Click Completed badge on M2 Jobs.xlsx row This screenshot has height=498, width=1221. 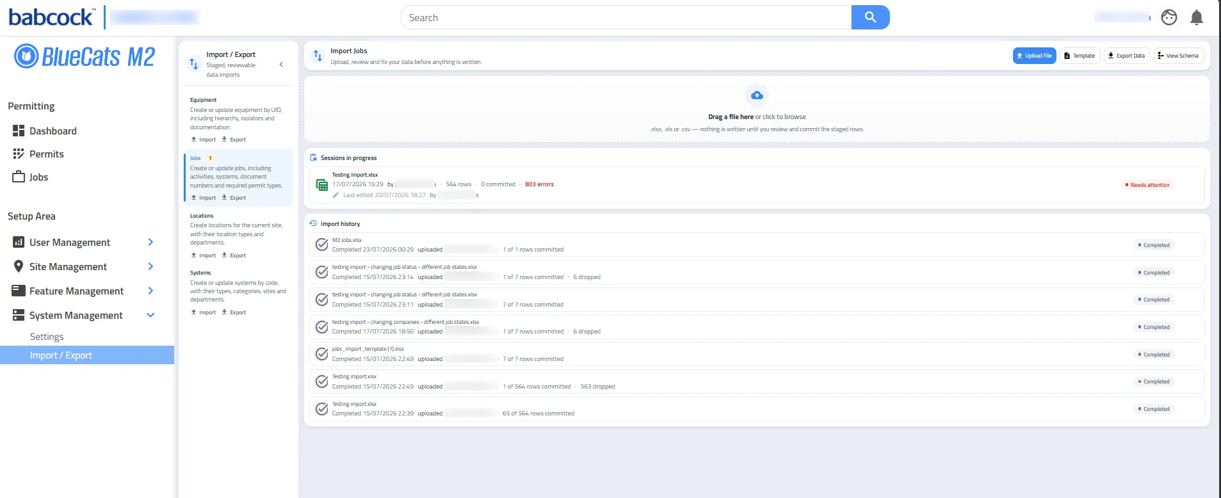click(1154, 245)
